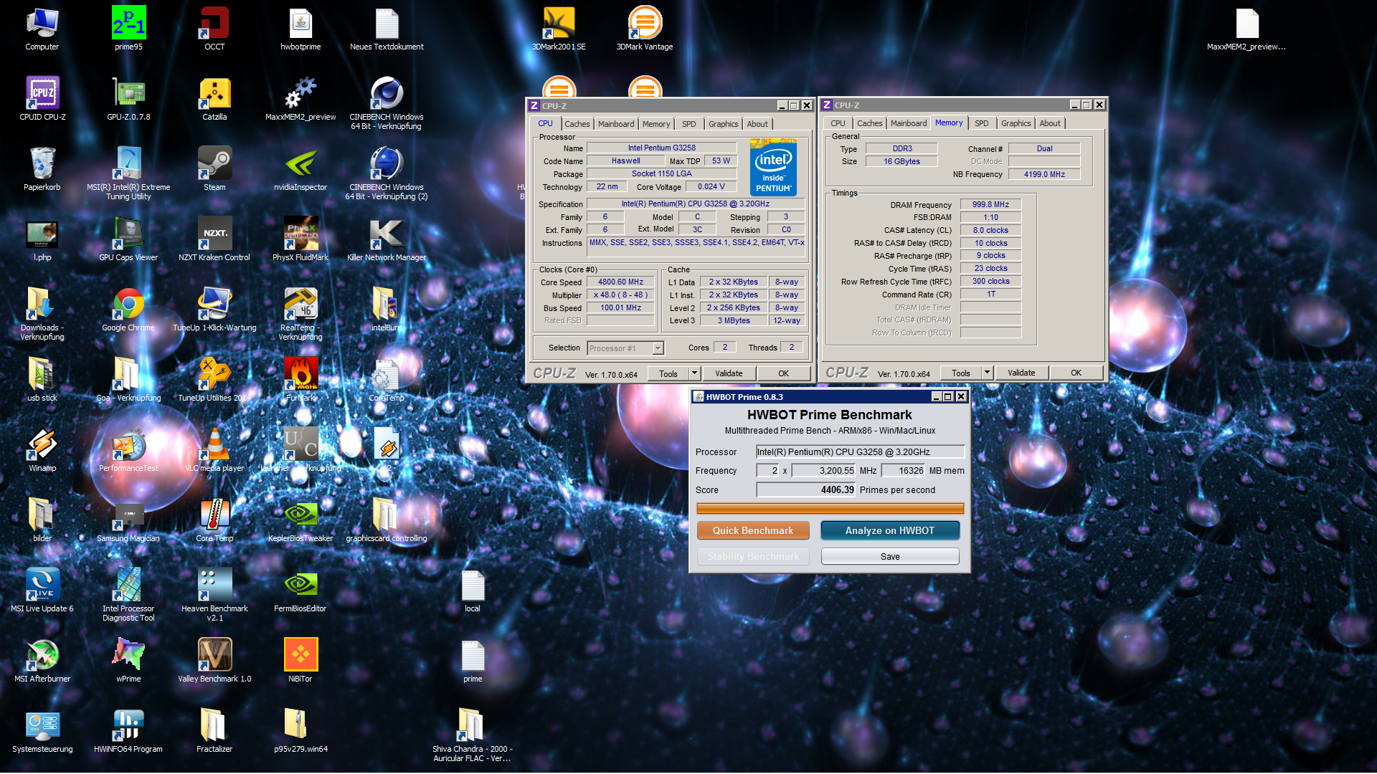Click the orange HWBOT Prime progress bar

pos(830,508)
